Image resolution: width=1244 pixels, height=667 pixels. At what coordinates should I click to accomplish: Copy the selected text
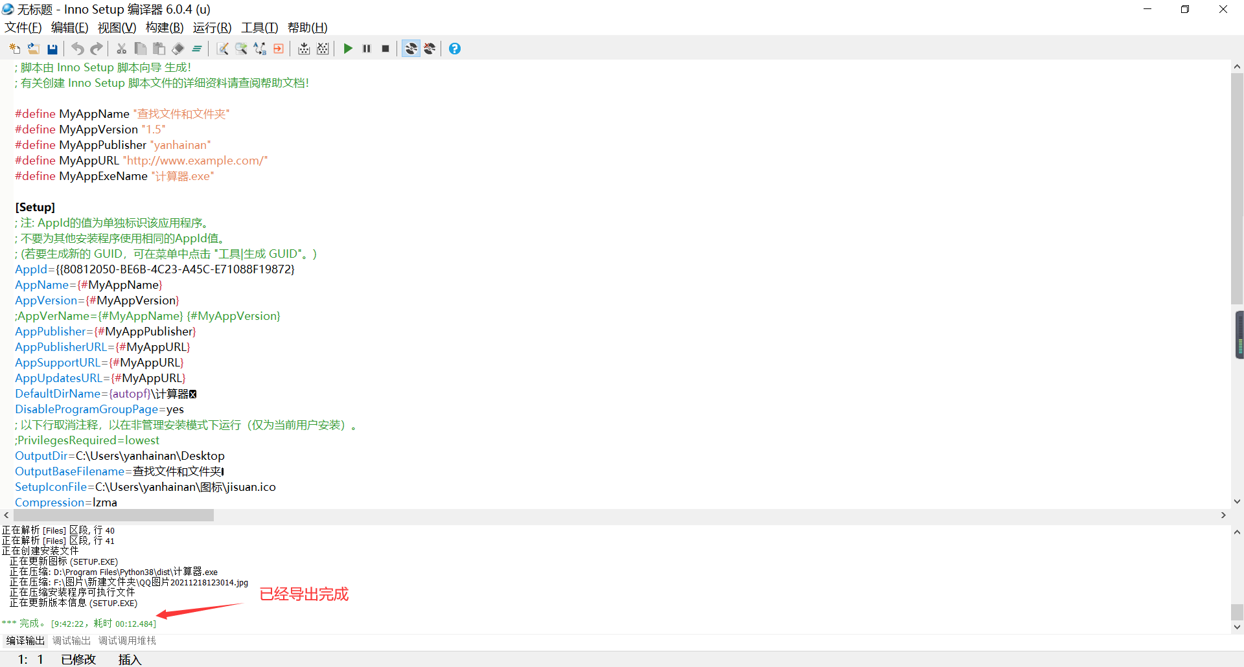pyautogui.click(x=140, y=49)
